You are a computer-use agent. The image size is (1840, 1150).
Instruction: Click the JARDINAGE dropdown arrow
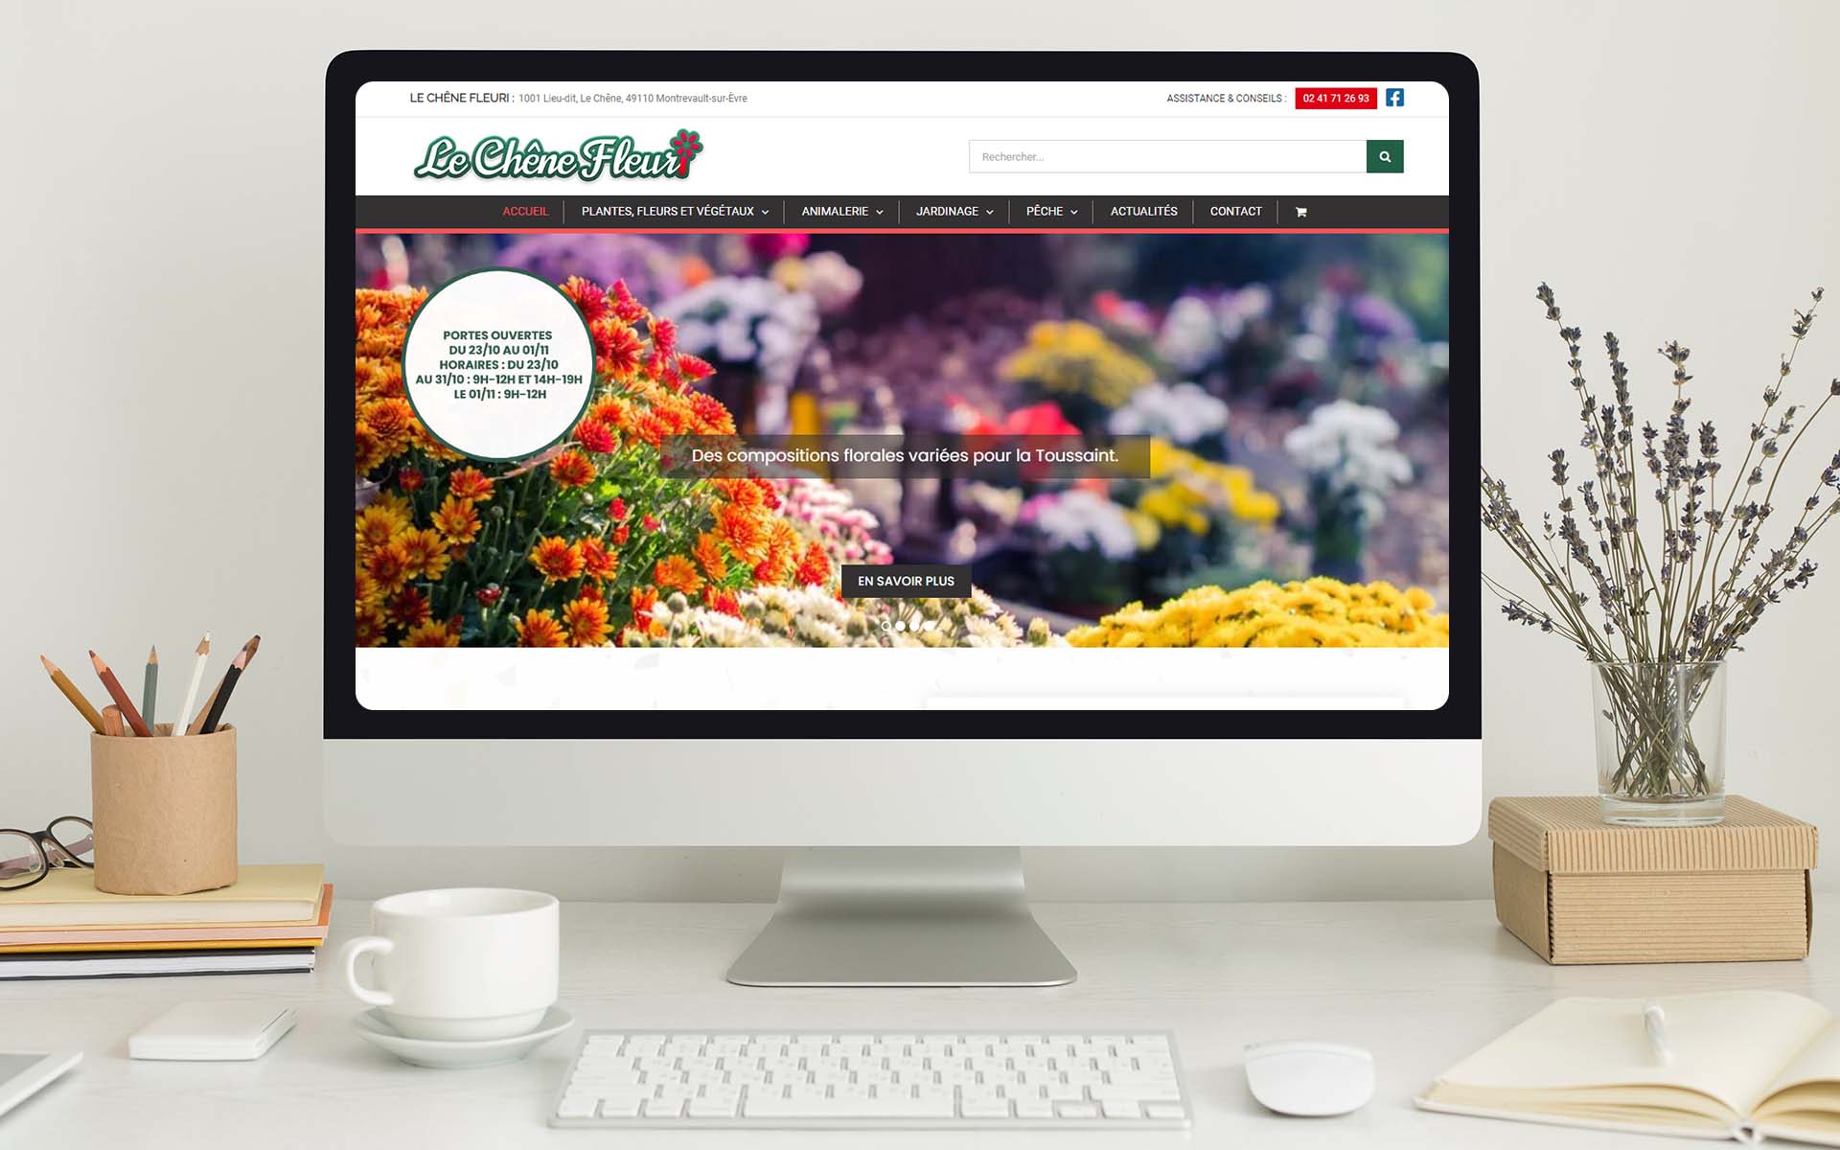992,211
